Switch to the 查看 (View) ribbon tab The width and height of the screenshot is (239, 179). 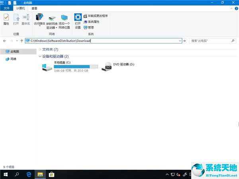click(34, 8)
